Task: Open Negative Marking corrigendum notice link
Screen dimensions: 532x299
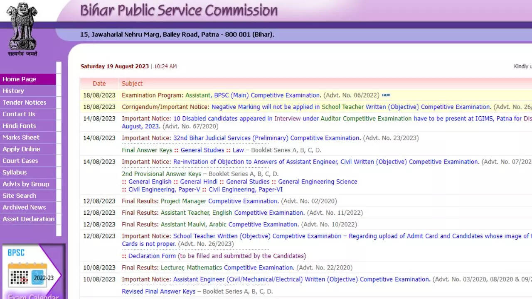Action: point(351,107)
